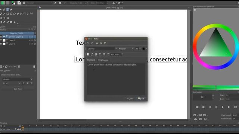Click the foreground/background color icon
239x134 pixels.
(x=13, y=3)
